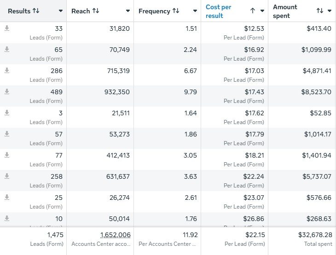
Task: Click the Results column header label
Action: click(19, 11)
